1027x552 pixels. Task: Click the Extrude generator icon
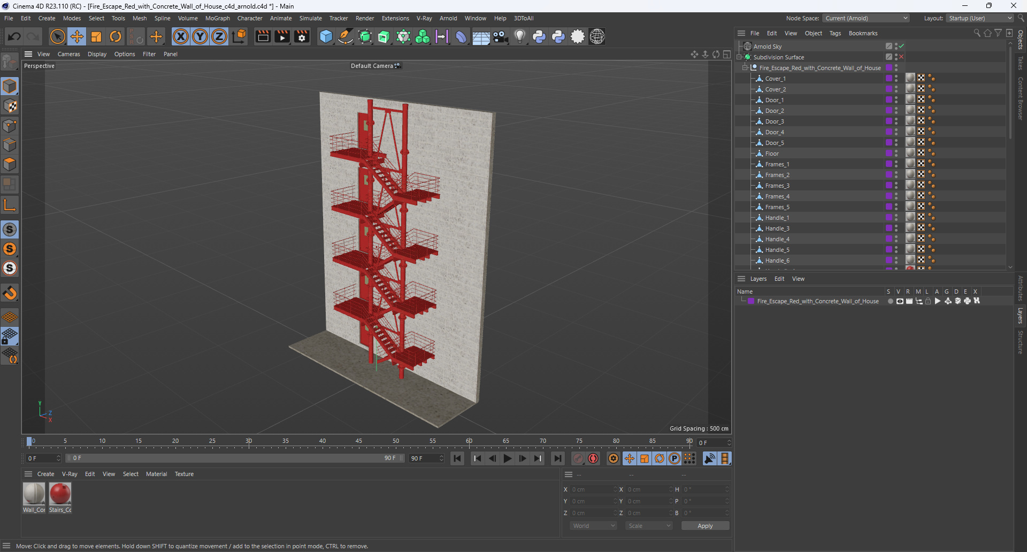point(384,36)
